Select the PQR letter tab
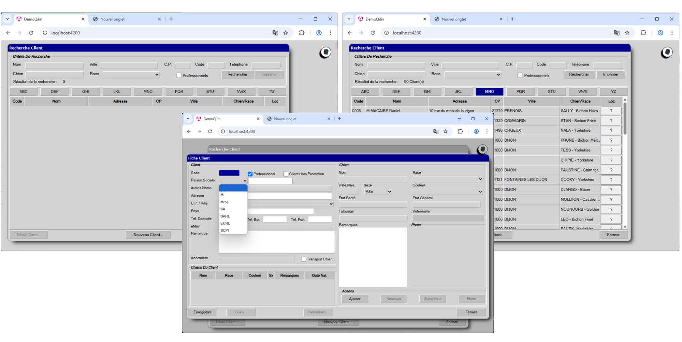The width and height of the screenshot is (682, 342). (x=520, y=91)
